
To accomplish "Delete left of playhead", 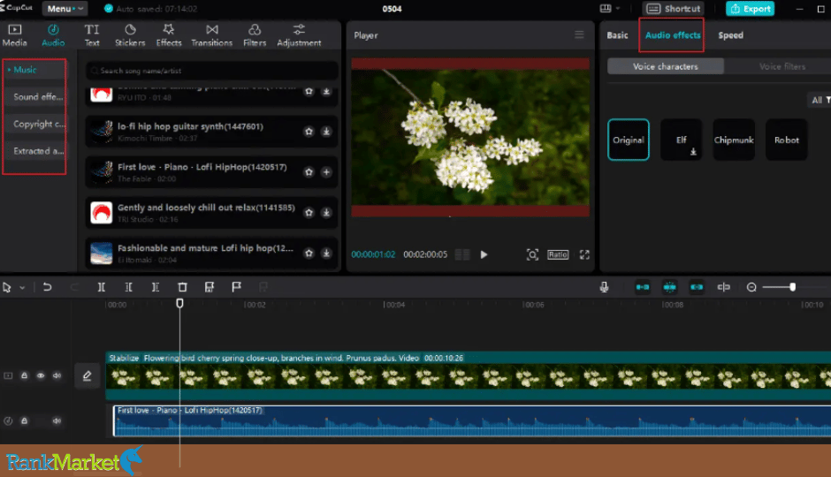I will pos(128,287).
